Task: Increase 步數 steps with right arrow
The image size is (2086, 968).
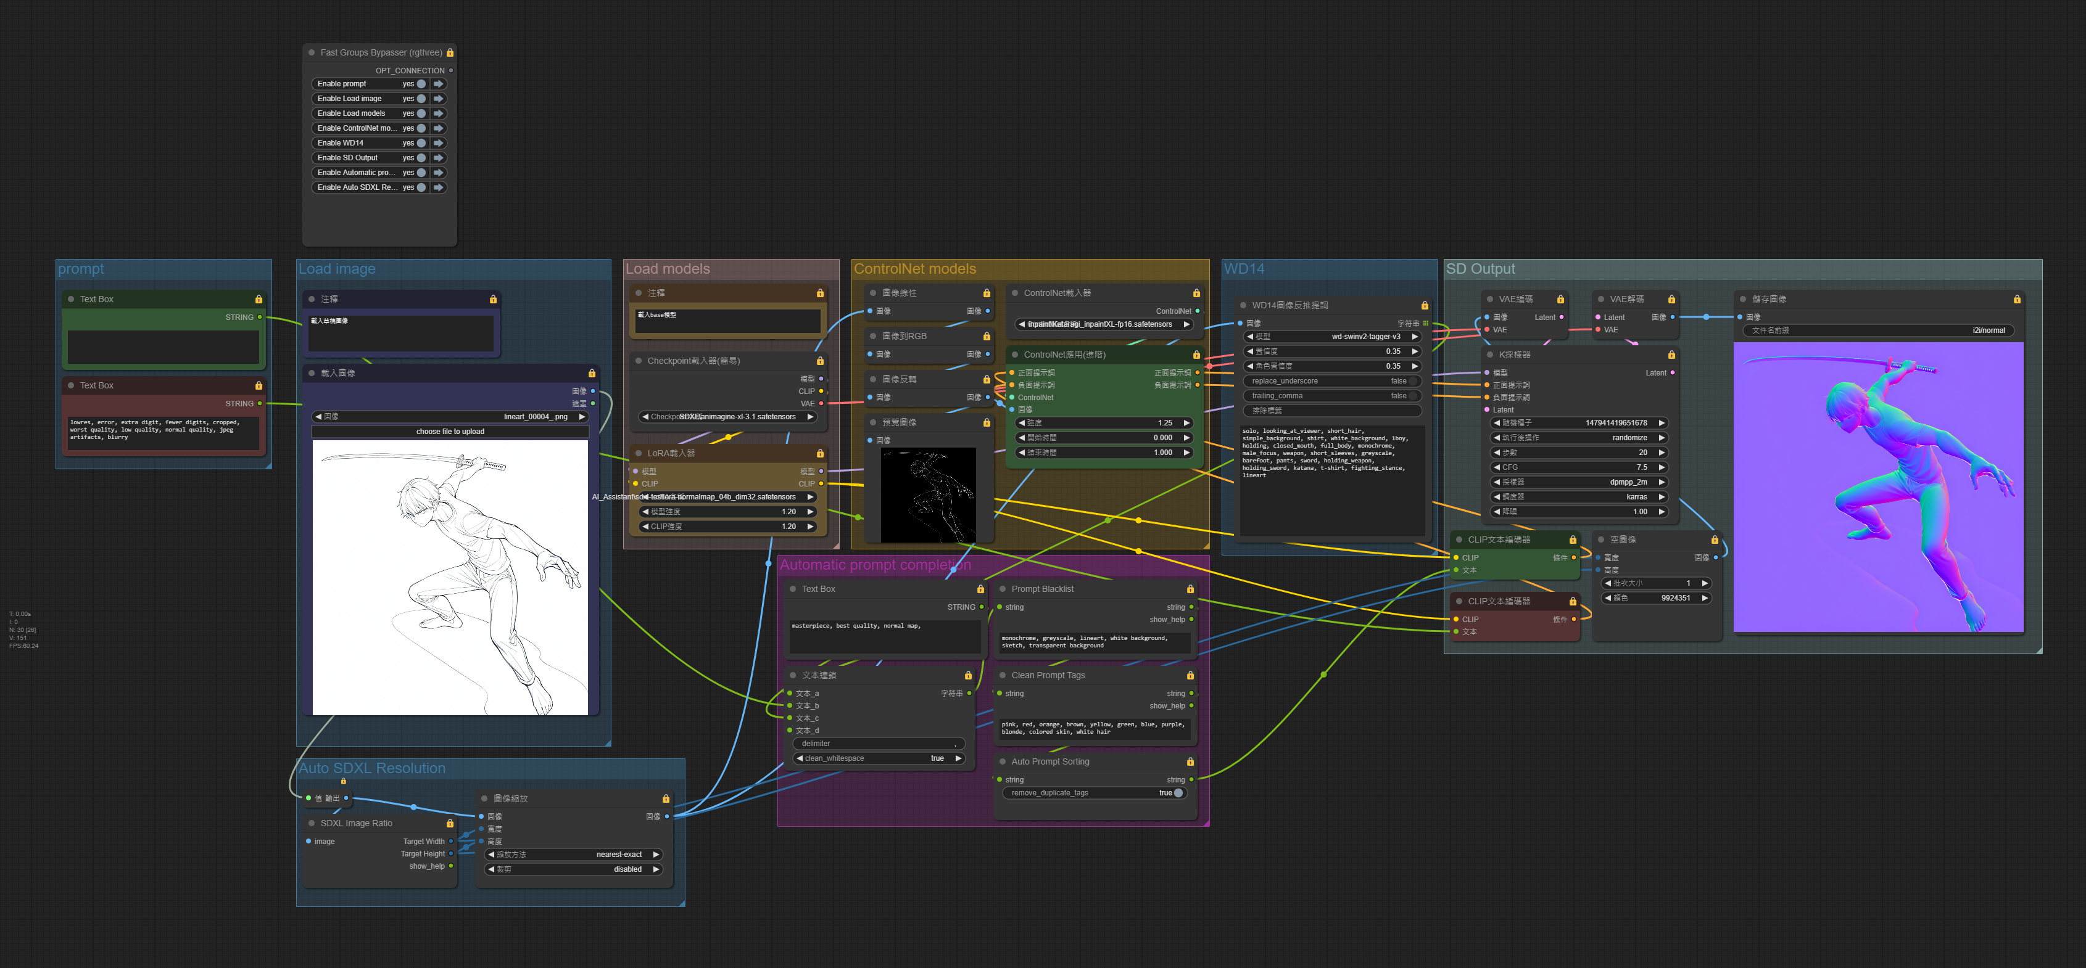Action: coord(1662,453)
